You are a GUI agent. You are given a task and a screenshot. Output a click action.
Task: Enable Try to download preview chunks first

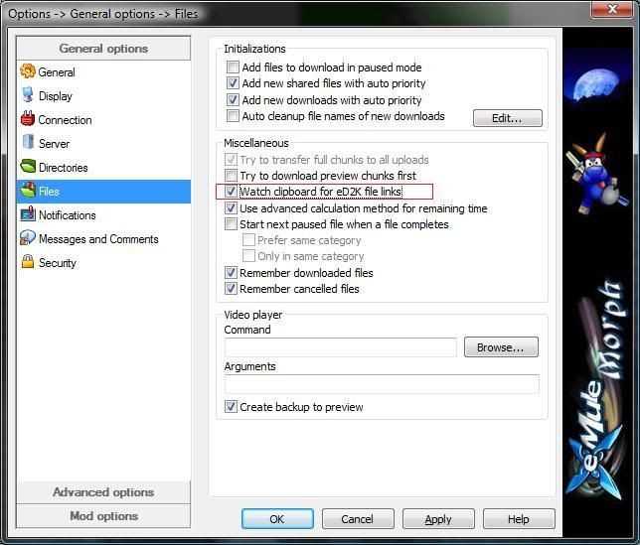click(x=231, y=176)
